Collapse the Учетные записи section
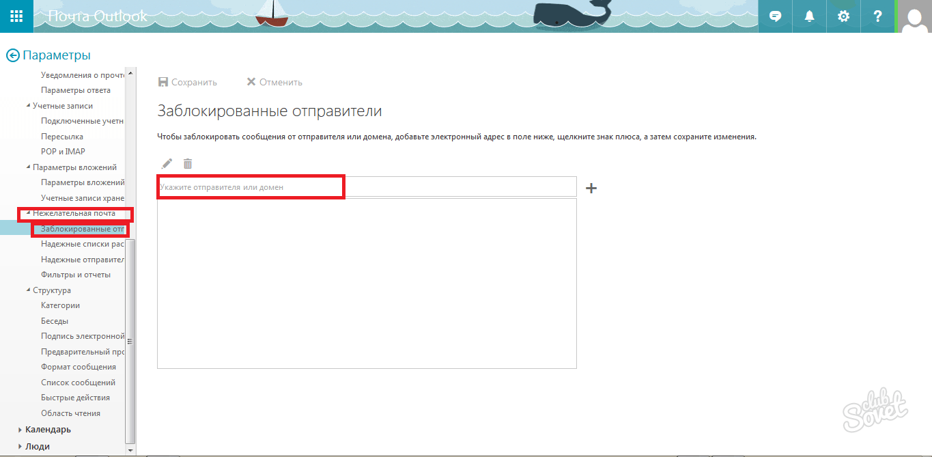 [29, 106]
